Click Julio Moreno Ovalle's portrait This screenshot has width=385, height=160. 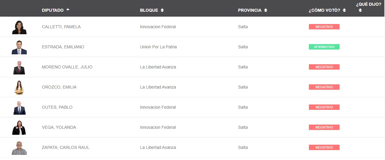pyautogui.click(x=19, y=67)
